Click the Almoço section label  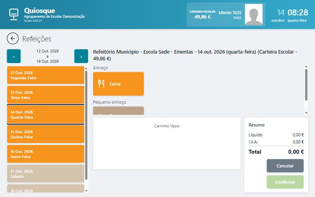point(100,68)
